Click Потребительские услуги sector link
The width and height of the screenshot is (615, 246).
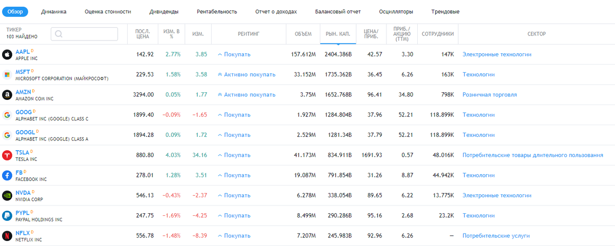click(x=496, y=236)
